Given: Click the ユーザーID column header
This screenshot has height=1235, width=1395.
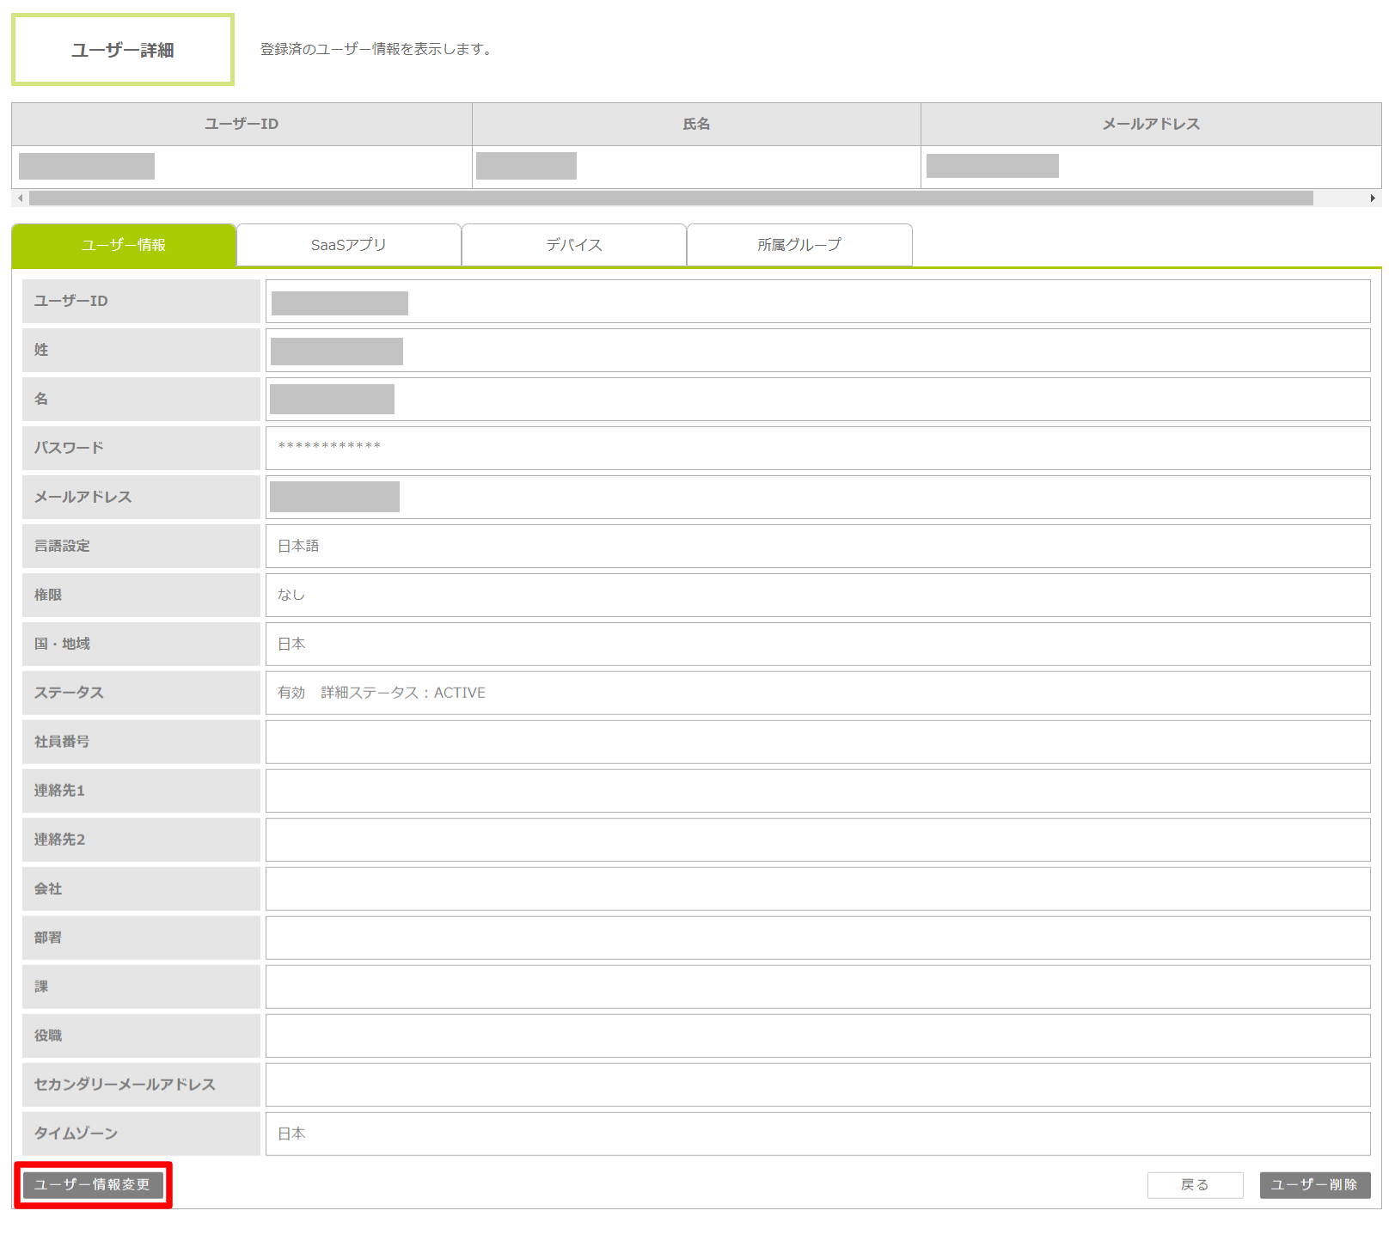Looking at the screenshot, I should point(242,124).
